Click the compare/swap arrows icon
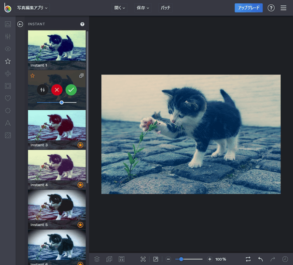The image size is (293, 265). pyautogui.click(x=248, y=259)
